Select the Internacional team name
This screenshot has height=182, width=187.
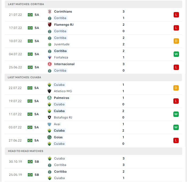[64, 64]
